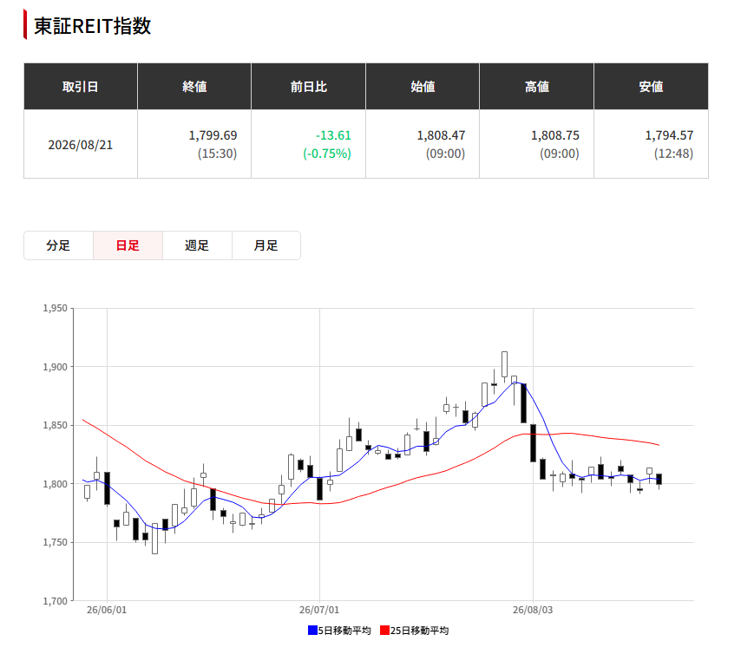Show the 月足 chart tab

pyautogui.click(x=266, y=245)
